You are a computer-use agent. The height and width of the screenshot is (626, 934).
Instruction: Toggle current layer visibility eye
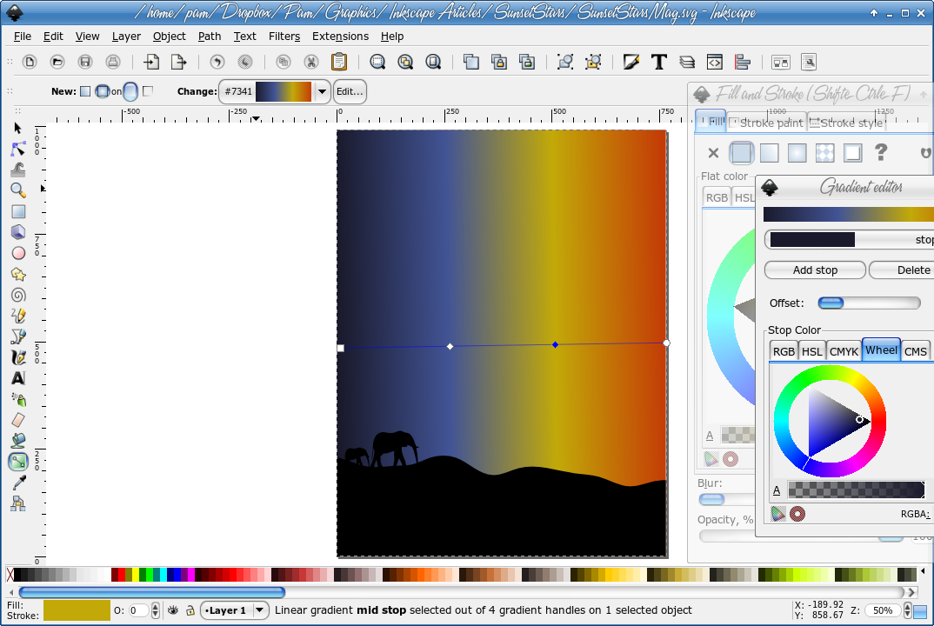click(173, 610)
